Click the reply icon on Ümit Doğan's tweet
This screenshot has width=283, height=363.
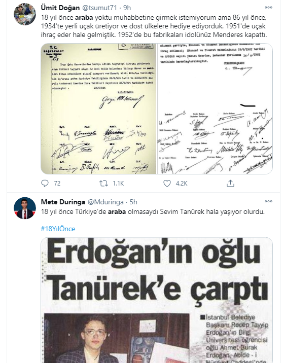(x=45, y=184)
